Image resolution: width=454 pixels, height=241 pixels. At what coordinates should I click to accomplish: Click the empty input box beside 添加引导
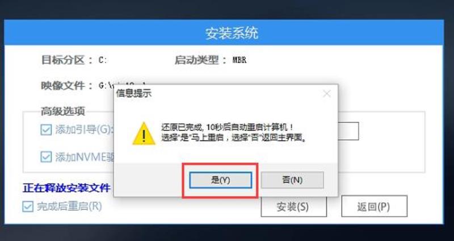[348, 131]
